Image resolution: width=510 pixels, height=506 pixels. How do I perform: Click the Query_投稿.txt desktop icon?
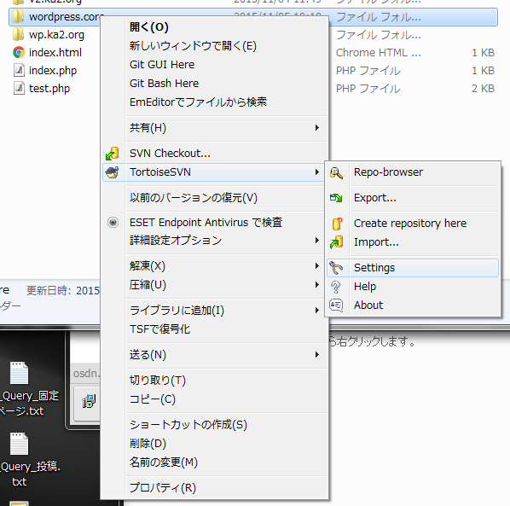tap(20, 444)
